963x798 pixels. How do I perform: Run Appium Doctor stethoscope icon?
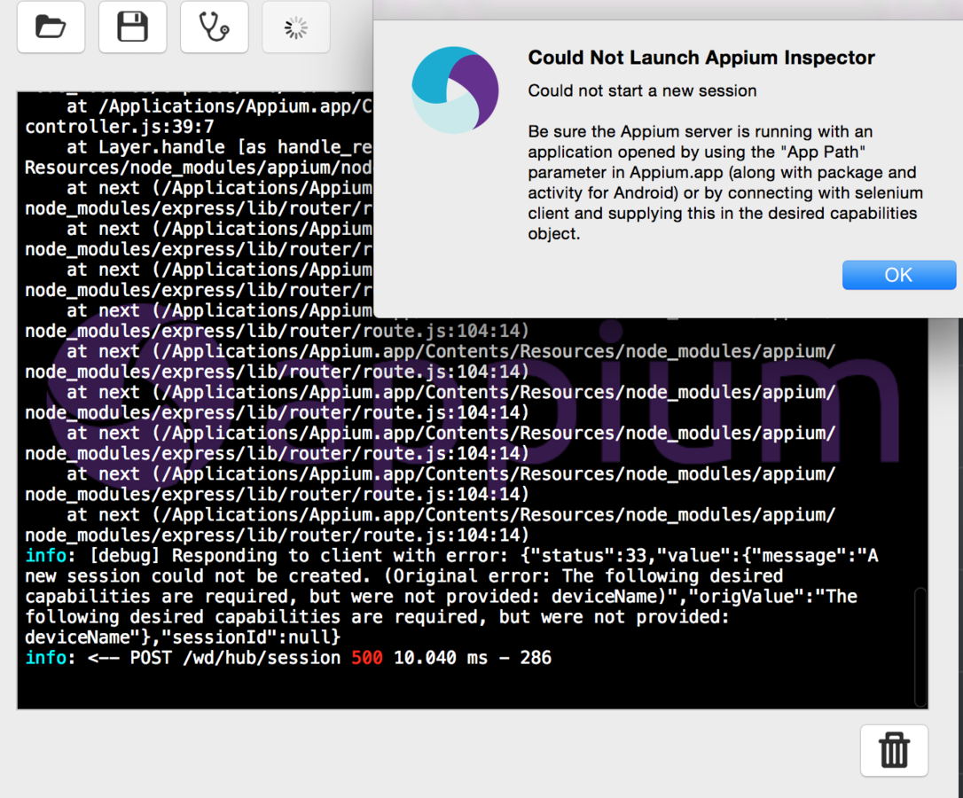(x=215, y=27)
